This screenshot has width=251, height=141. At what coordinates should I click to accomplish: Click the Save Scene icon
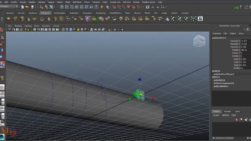click(x=32, y=7)
